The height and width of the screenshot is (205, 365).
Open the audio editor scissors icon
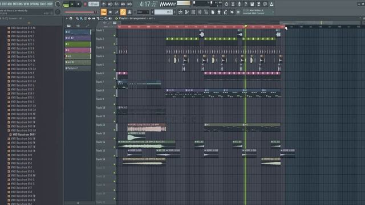[x=233, y=4]
